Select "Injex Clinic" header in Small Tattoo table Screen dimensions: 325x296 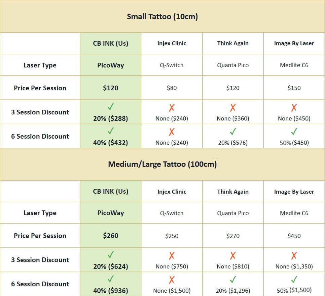coord(172,43)
